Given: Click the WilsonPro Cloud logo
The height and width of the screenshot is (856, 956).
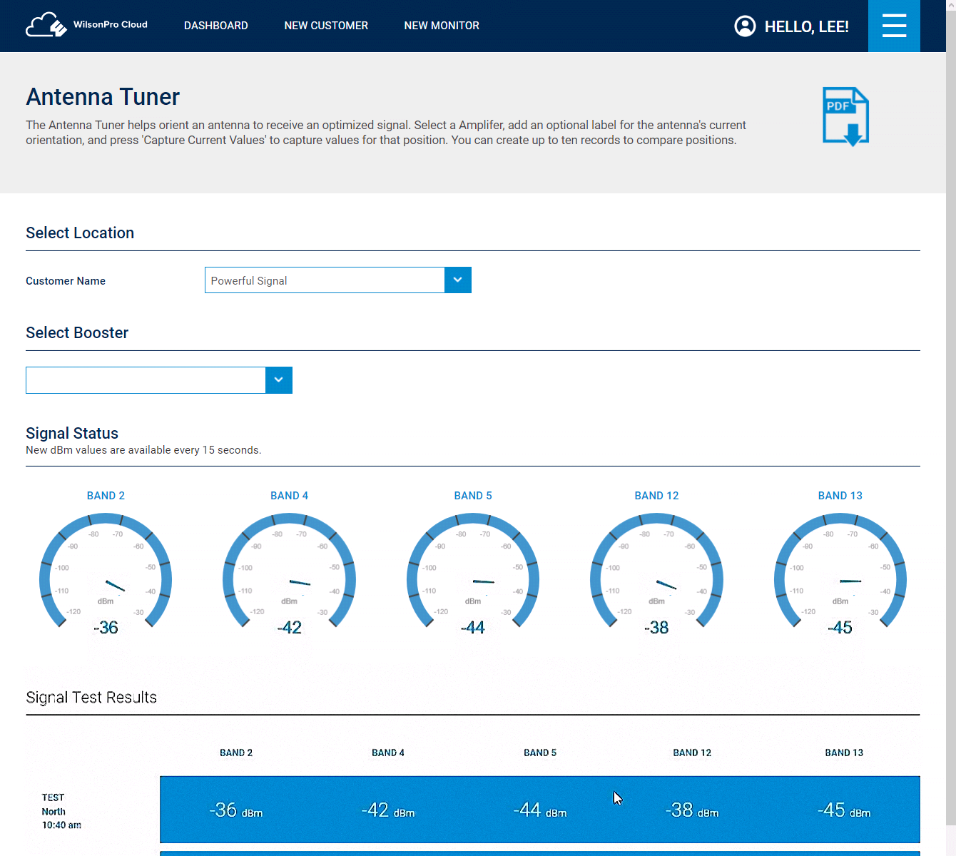Looking at the screenshot, I should [x=86, y=25].
